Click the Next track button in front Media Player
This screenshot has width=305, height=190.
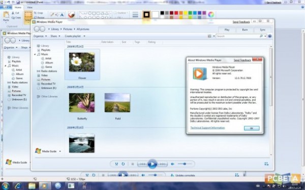163,164
